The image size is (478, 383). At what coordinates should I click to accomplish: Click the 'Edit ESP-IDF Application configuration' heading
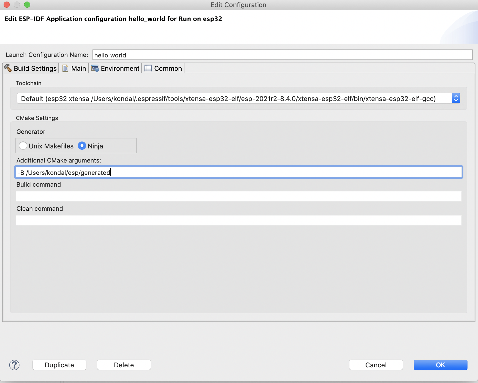(113, 19)
